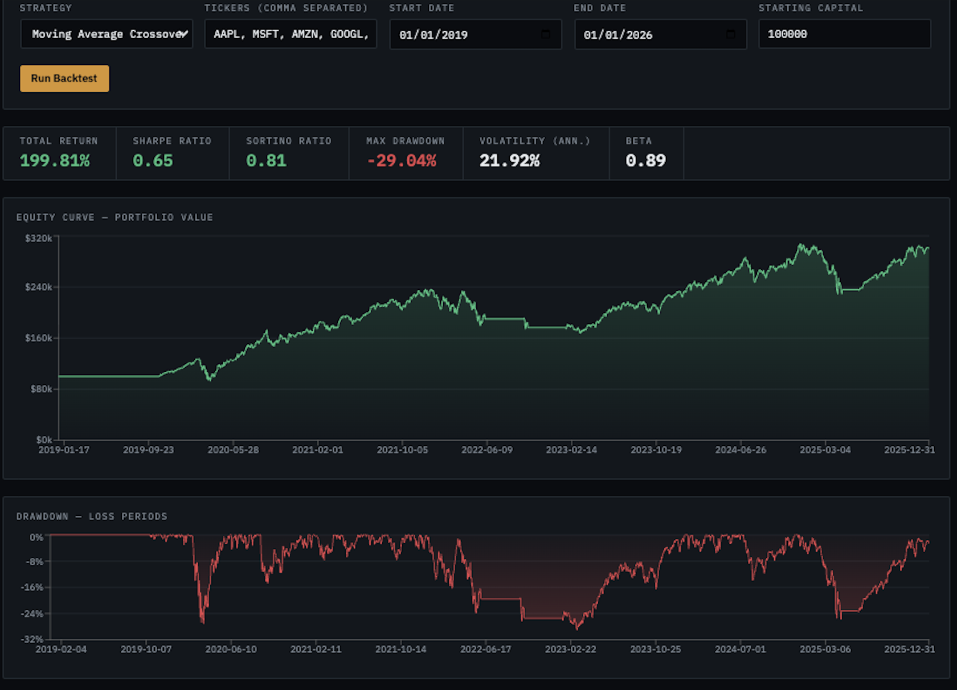The image size is (957, 690).
Task: Open the End Date calendar picker icon
Action: pyautogui.click(x=730, y=34)
